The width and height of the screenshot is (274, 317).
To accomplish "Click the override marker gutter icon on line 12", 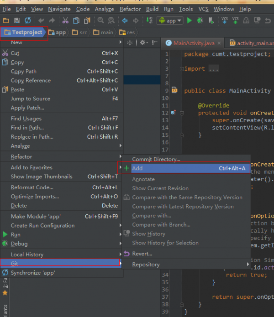I will [174, 112].
